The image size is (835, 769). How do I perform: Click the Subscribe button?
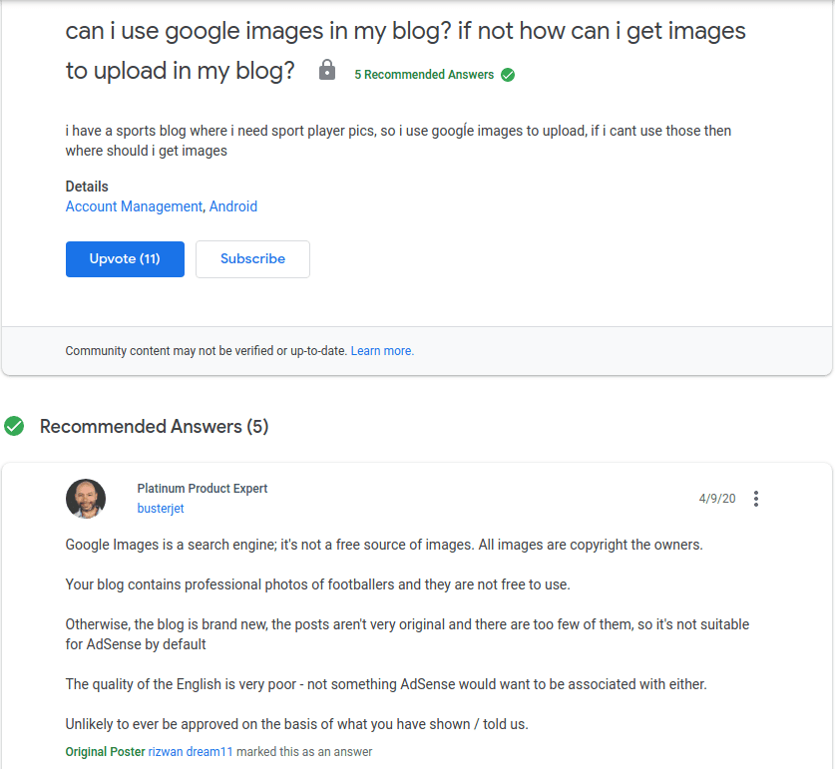click(252, 259)
